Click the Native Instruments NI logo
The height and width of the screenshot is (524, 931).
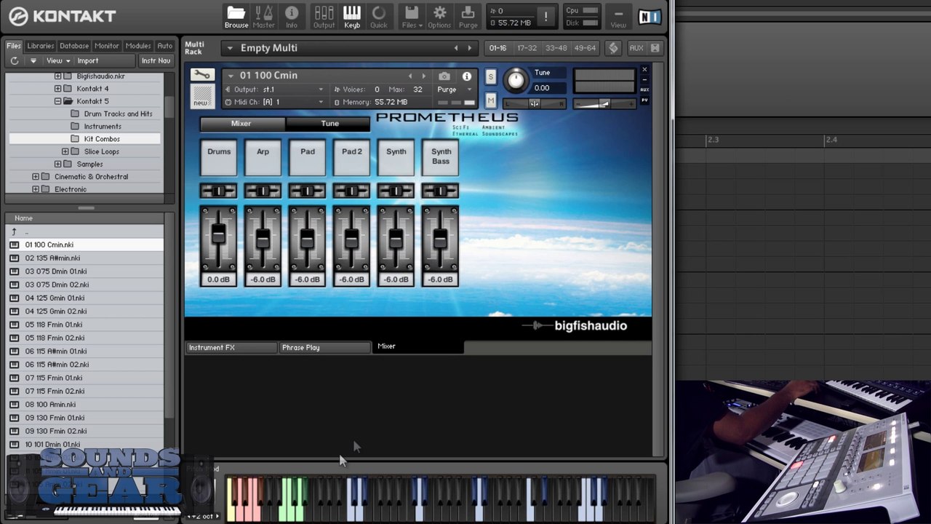pyautogui.click(x=650, y=17)
